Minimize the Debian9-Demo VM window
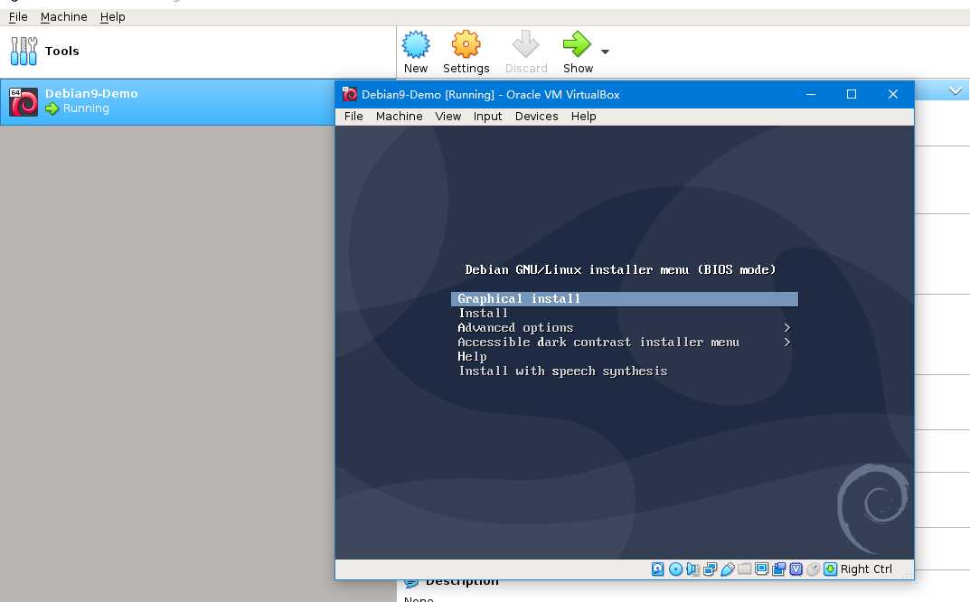970x602 pixels. click(x=810, y=94)
